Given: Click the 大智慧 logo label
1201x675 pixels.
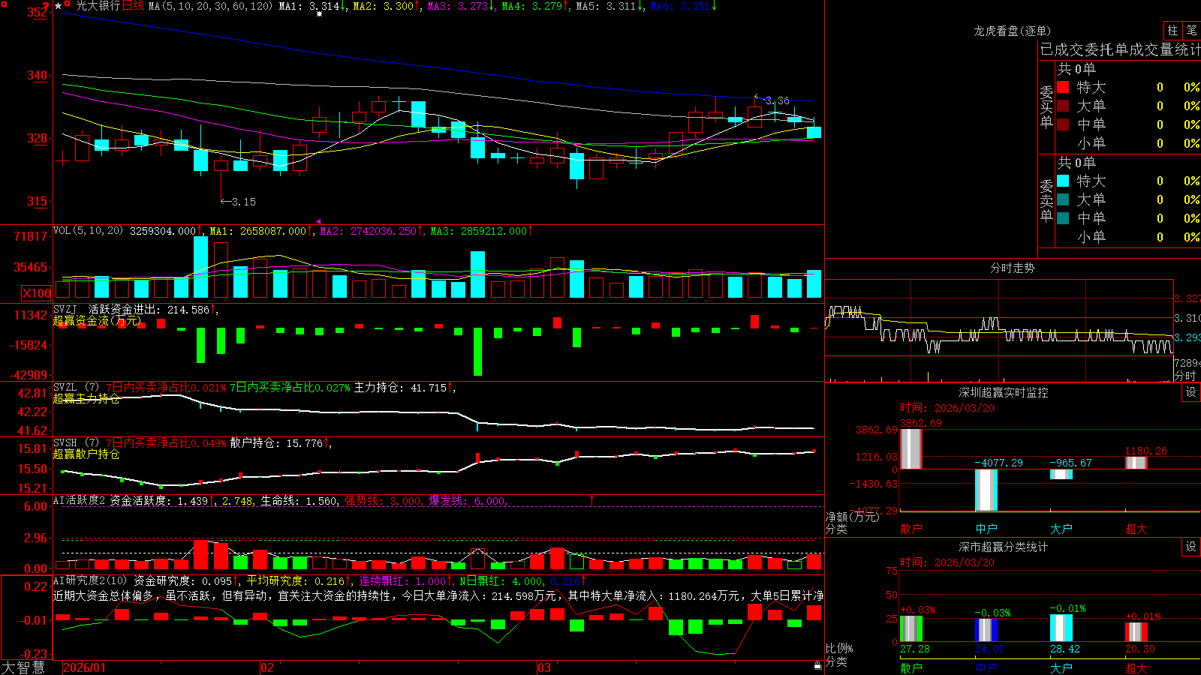Looking at the screenshot, I should [x=23, y=667].
